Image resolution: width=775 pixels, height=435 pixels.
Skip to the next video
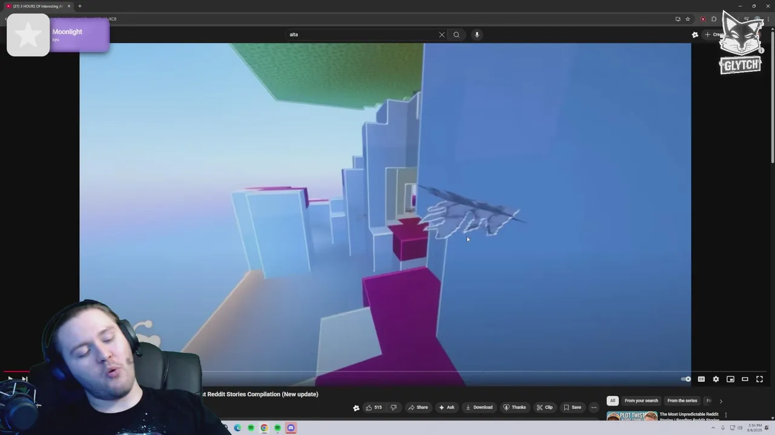tap(24, 379)
